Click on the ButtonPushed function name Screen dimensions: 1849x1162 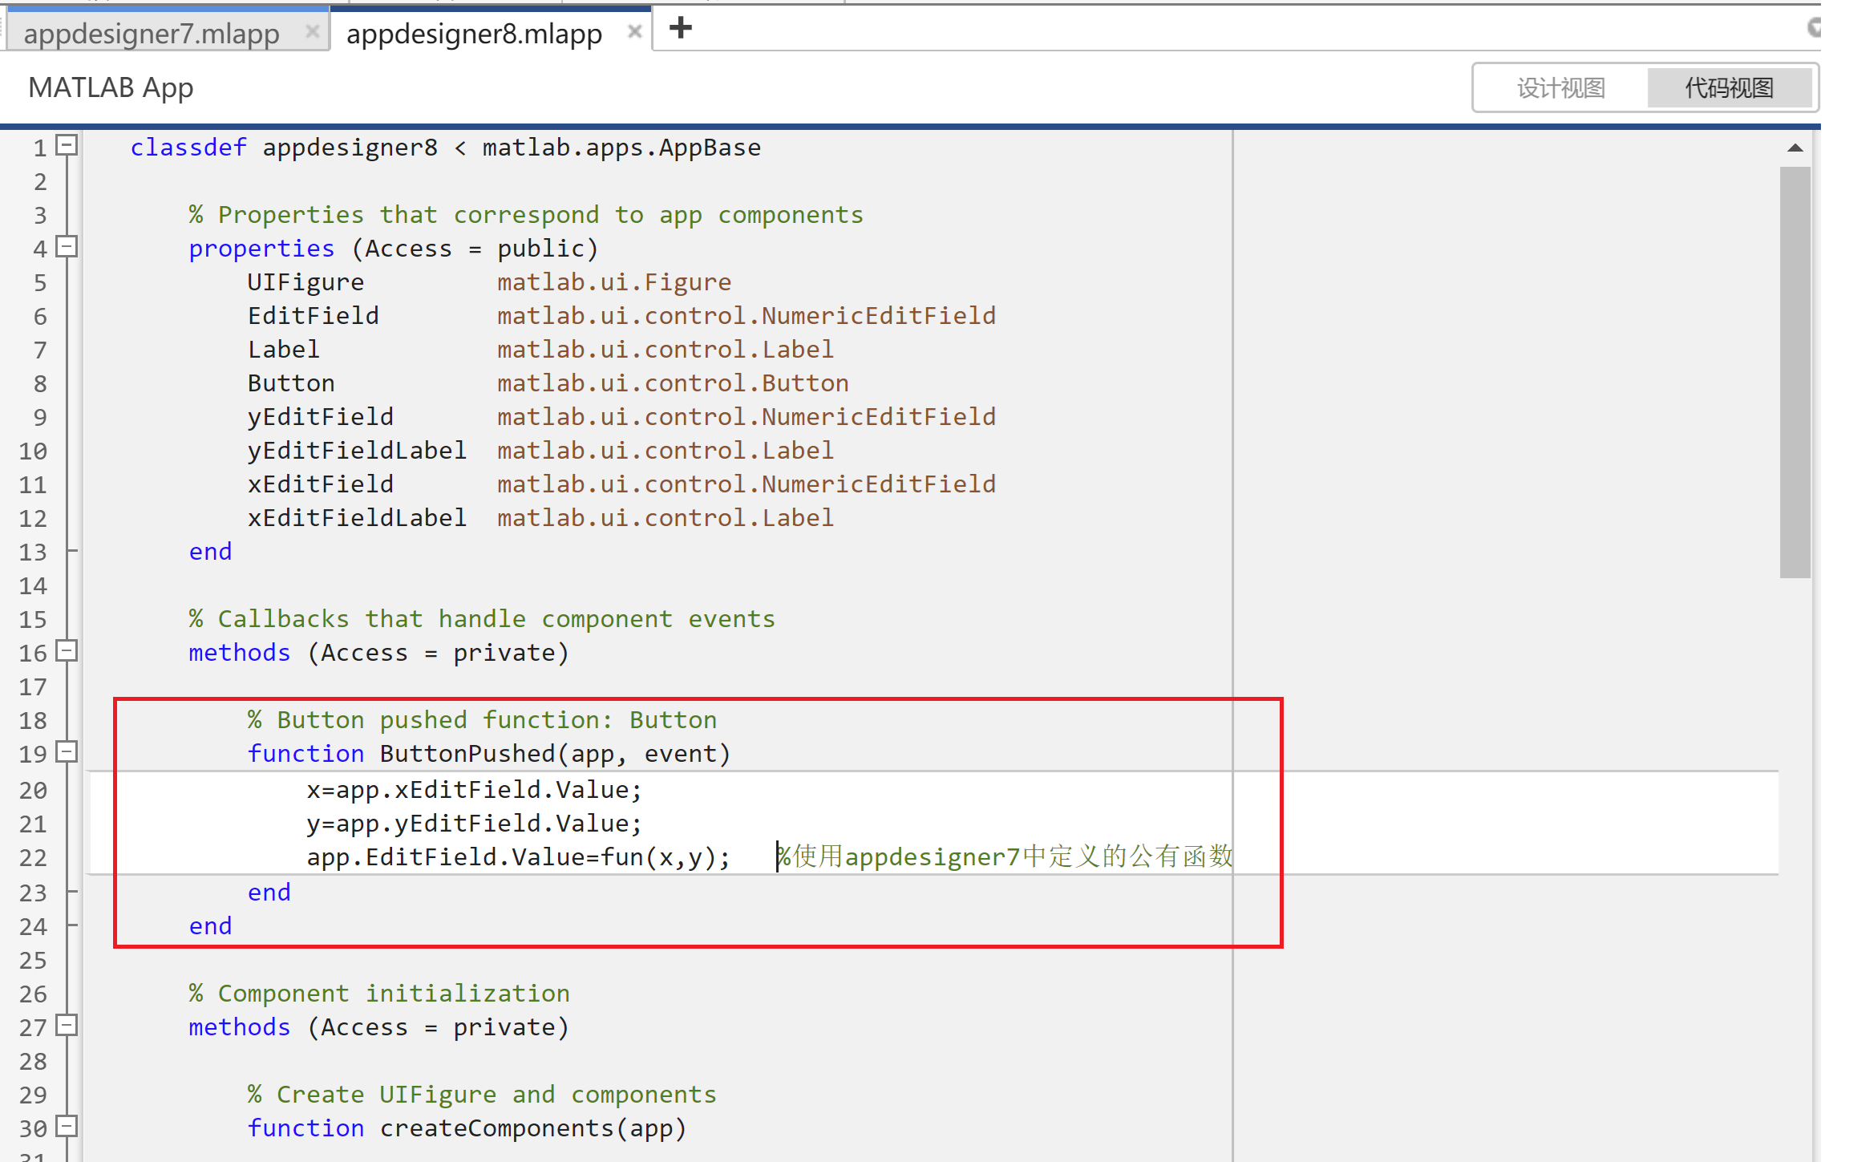(x=467, y=754)
